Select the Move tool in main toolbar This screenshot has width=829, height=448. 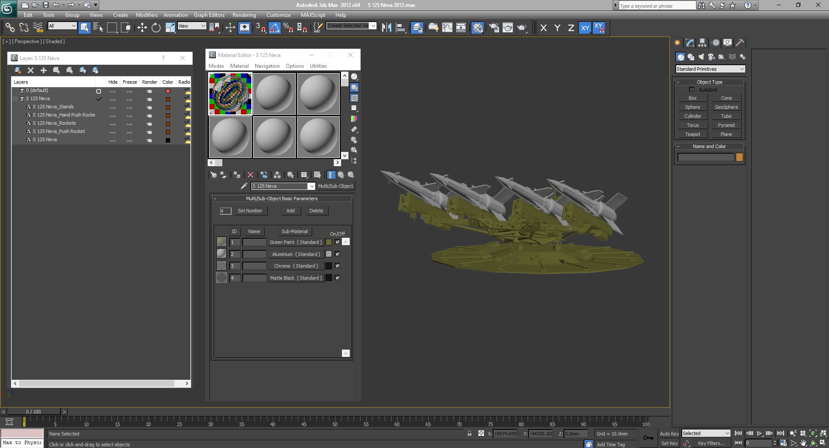pyautogui.click(x=142, y=28)
